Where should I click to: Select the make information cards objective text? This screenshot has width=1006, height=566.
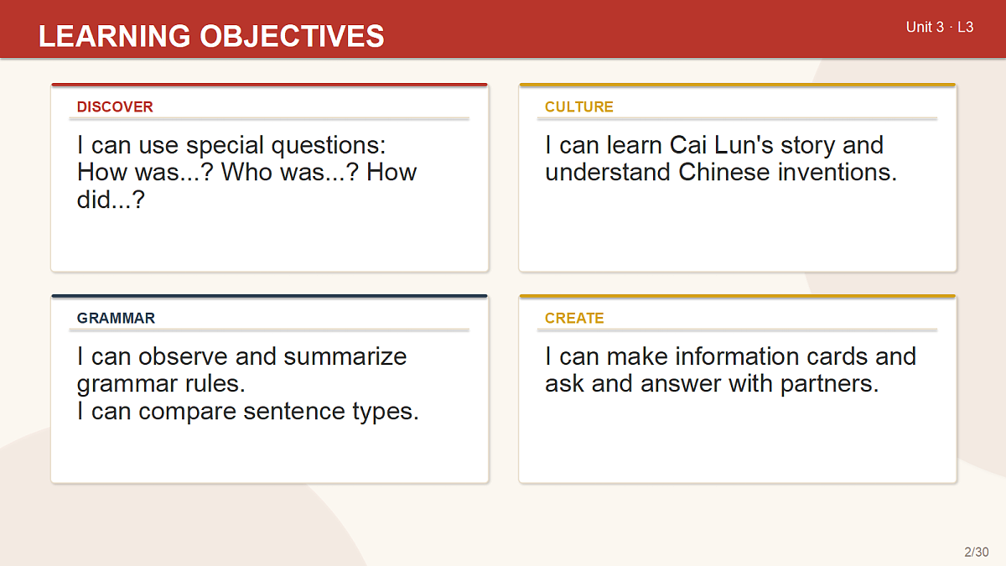click(x=730, y=370)
